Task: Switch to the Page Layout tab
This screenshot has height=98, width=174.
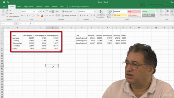Action: coord(28,7)
